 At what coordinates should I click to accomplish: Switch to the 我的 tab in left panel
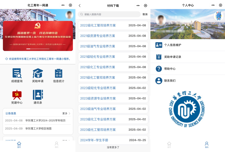57,144
